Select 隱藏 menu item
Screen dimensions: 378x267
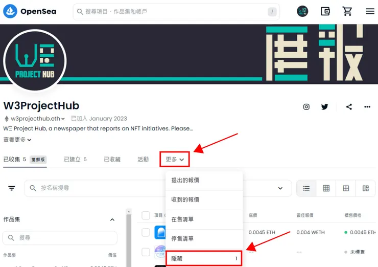tap(204, 258)
